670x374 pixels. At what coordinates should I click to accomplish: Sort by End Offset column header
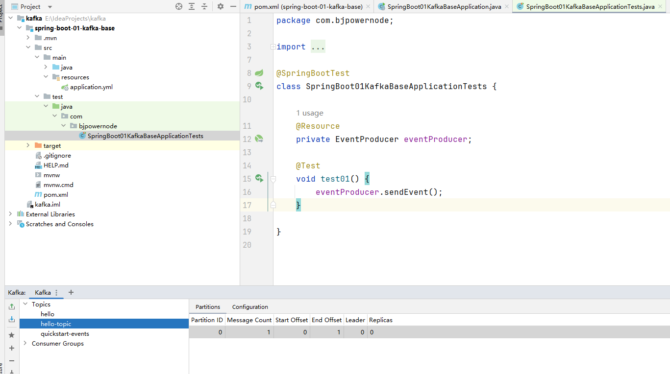coord(326,320)
